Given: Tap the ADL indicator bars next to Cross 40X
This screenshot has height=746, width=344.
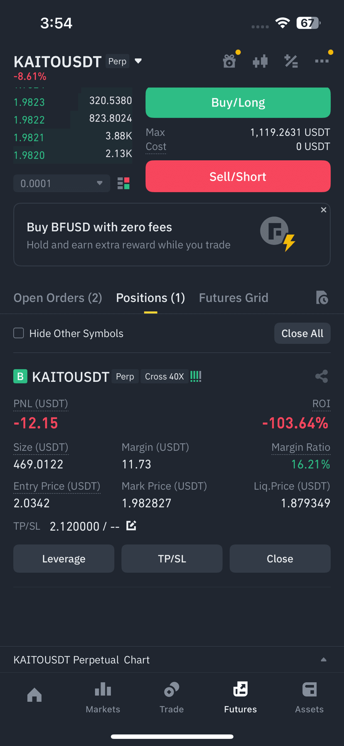Looking at the screenshot, I should [x=196, y=376].
